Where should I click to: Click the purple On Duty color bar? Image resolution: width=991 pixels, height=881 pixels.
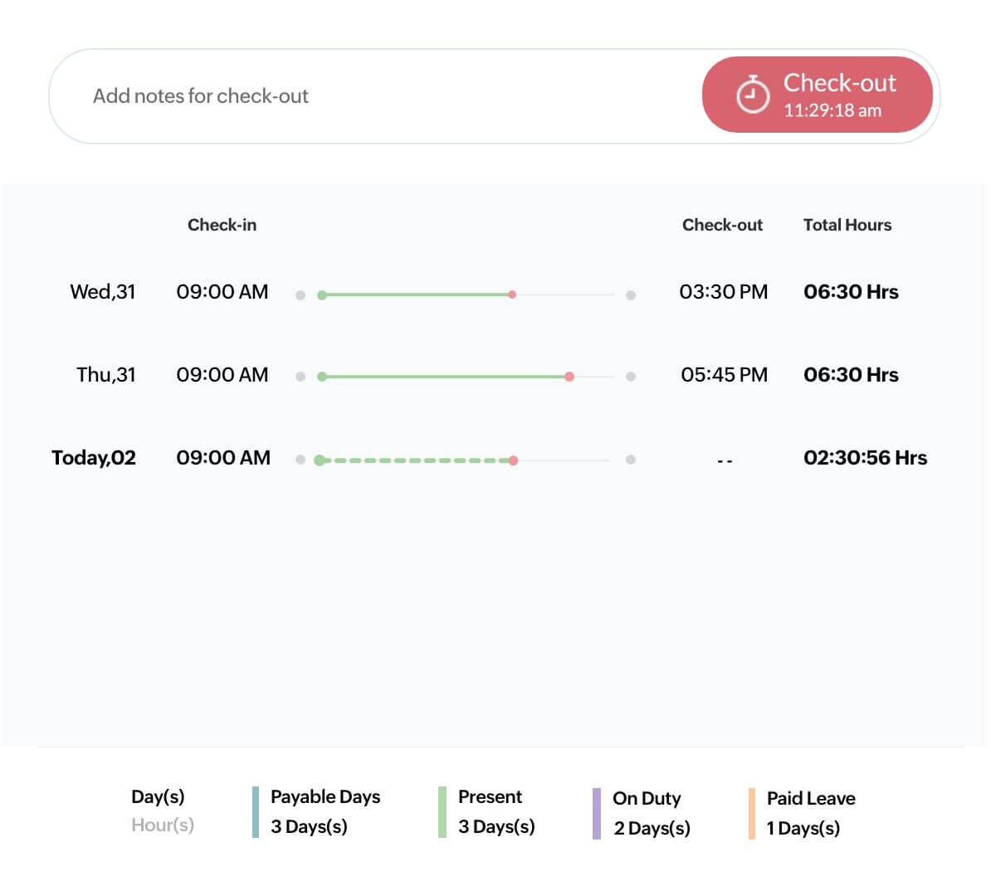[x=597, y=814]
